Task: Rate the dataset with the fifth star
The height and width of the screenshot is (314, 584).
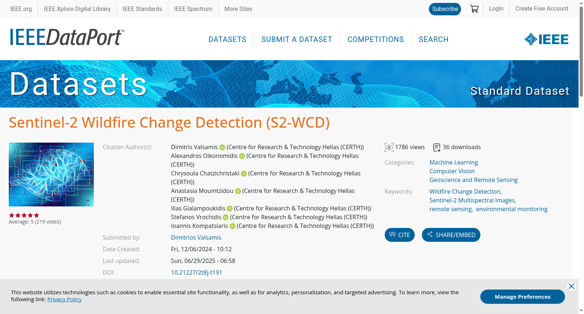Action: [x=36, y=215]
